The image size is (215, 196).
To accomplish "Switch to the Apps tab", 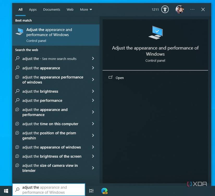I will pyautogui.click(x=33, y=9).
